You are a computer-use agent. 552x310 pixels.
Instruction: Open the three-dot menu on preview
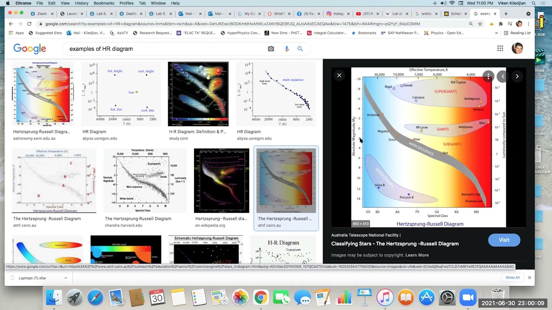[488, 76]
